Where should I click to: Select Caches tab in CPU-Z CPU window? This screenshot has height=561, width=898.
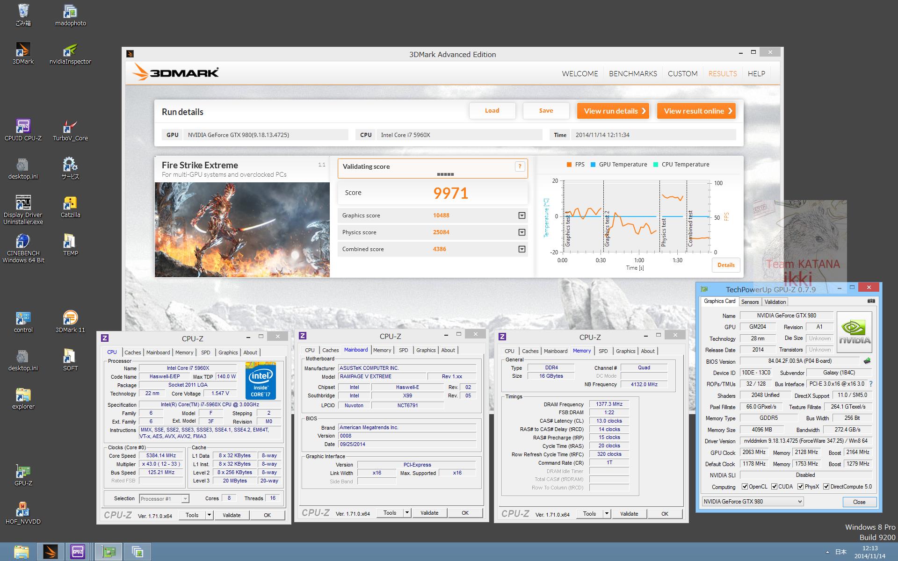pyautogui.click(x=132, y=352)
